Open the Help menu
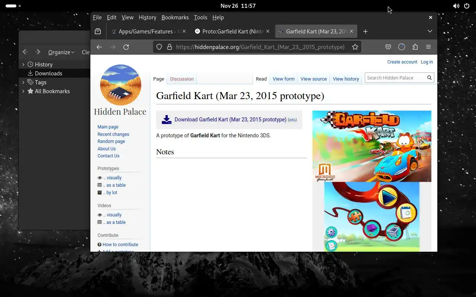 (218, 17)
